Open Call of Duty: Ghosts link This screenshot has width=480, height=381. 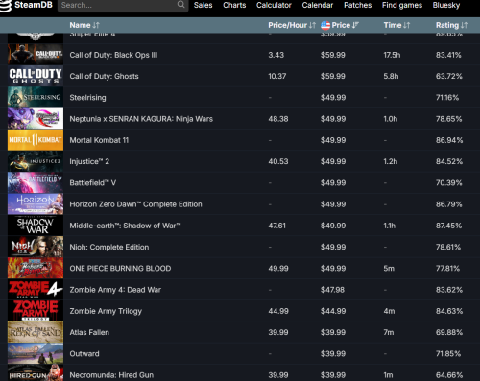coord(104,76)
